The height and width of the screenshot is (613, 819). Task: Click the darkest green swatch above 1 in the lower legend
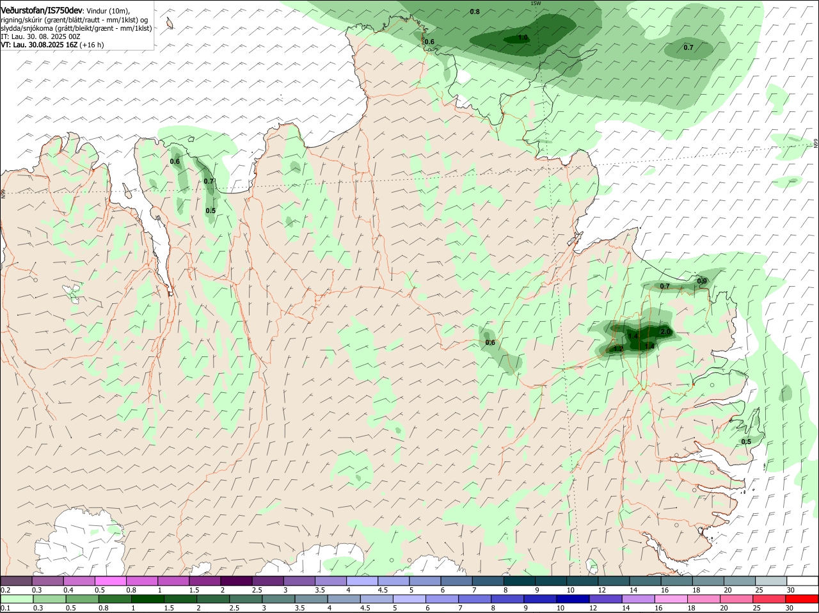click(147, 599)
